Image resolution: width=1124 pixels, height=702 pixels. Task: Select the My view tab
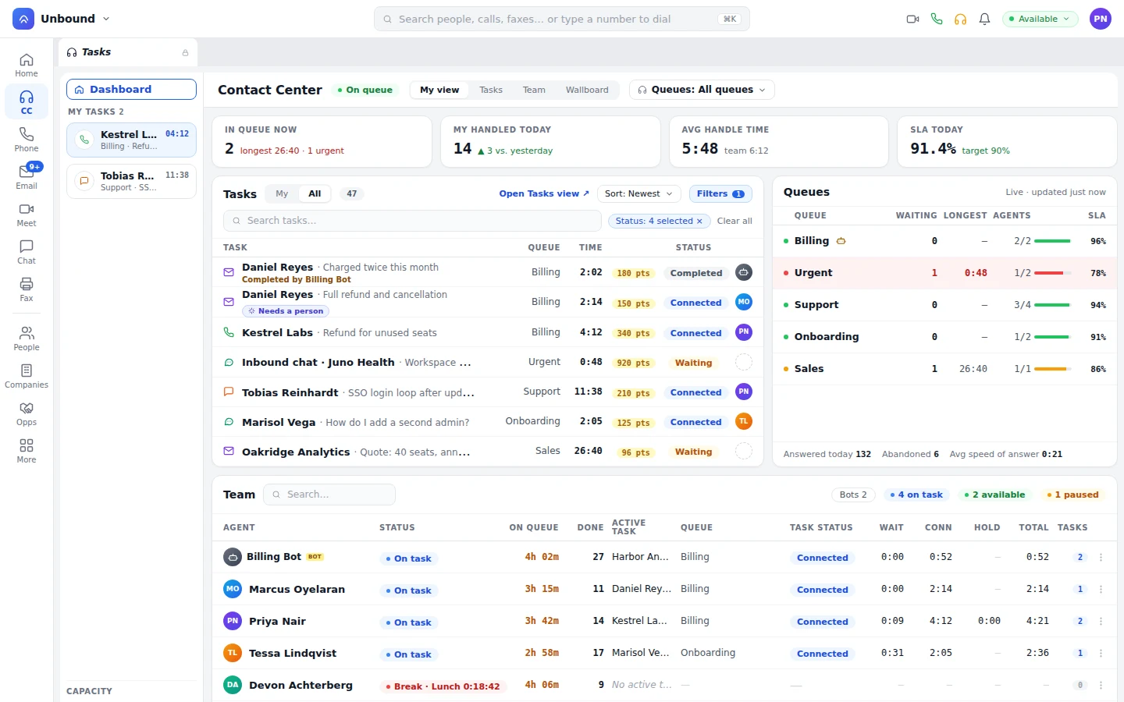click(439, 90)
